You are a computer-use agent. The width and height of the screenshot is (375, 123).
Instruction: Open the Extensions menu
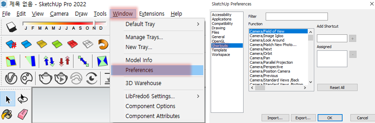(x=152, y=14)
